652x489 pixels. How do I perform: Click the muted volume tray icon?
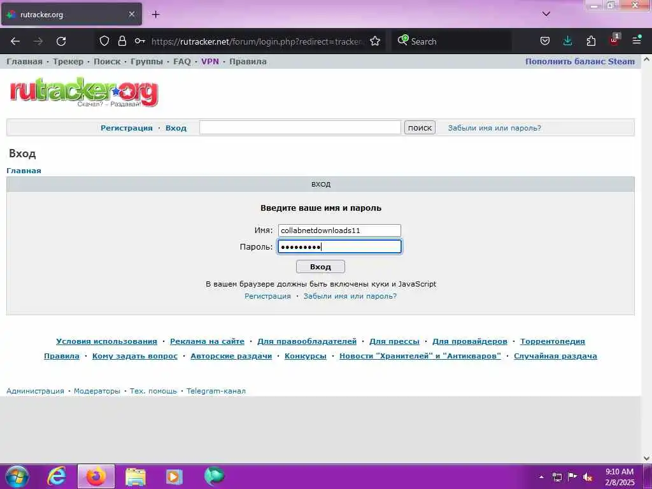[588, 477]
